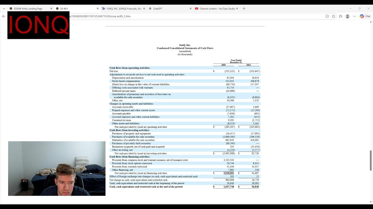Click the 'Other financing, net' row label
The image size is (373, 209).
[x=122, y=170]
